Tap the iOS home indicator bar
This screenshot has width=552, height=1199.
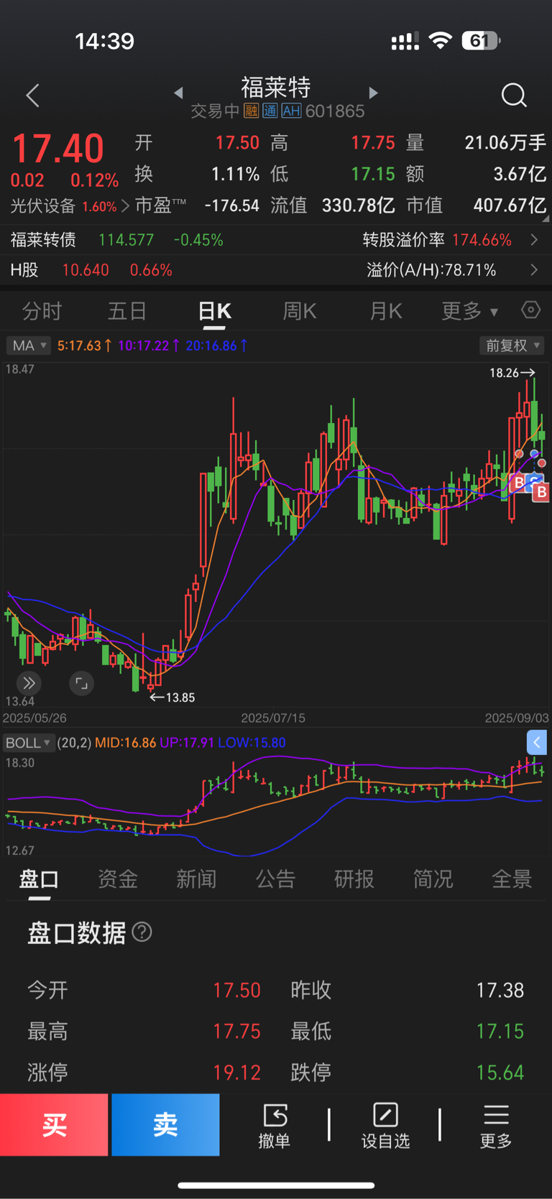[276, 1185]
